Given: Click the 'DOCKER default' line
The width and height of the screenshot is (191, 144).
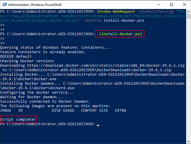Looking at the screenshot, I should (16, 56).
